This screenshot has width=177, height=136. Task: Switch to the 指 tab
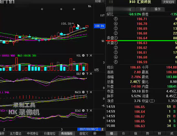(136, 134)
